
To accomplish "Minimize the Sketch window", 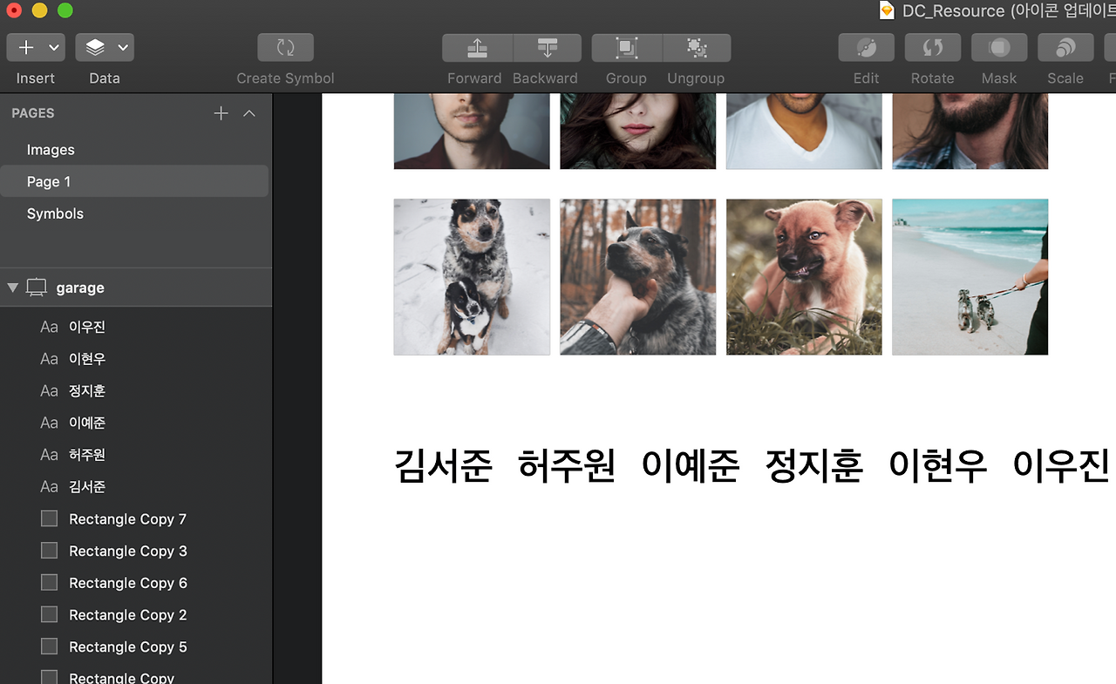I will (39, 10).
